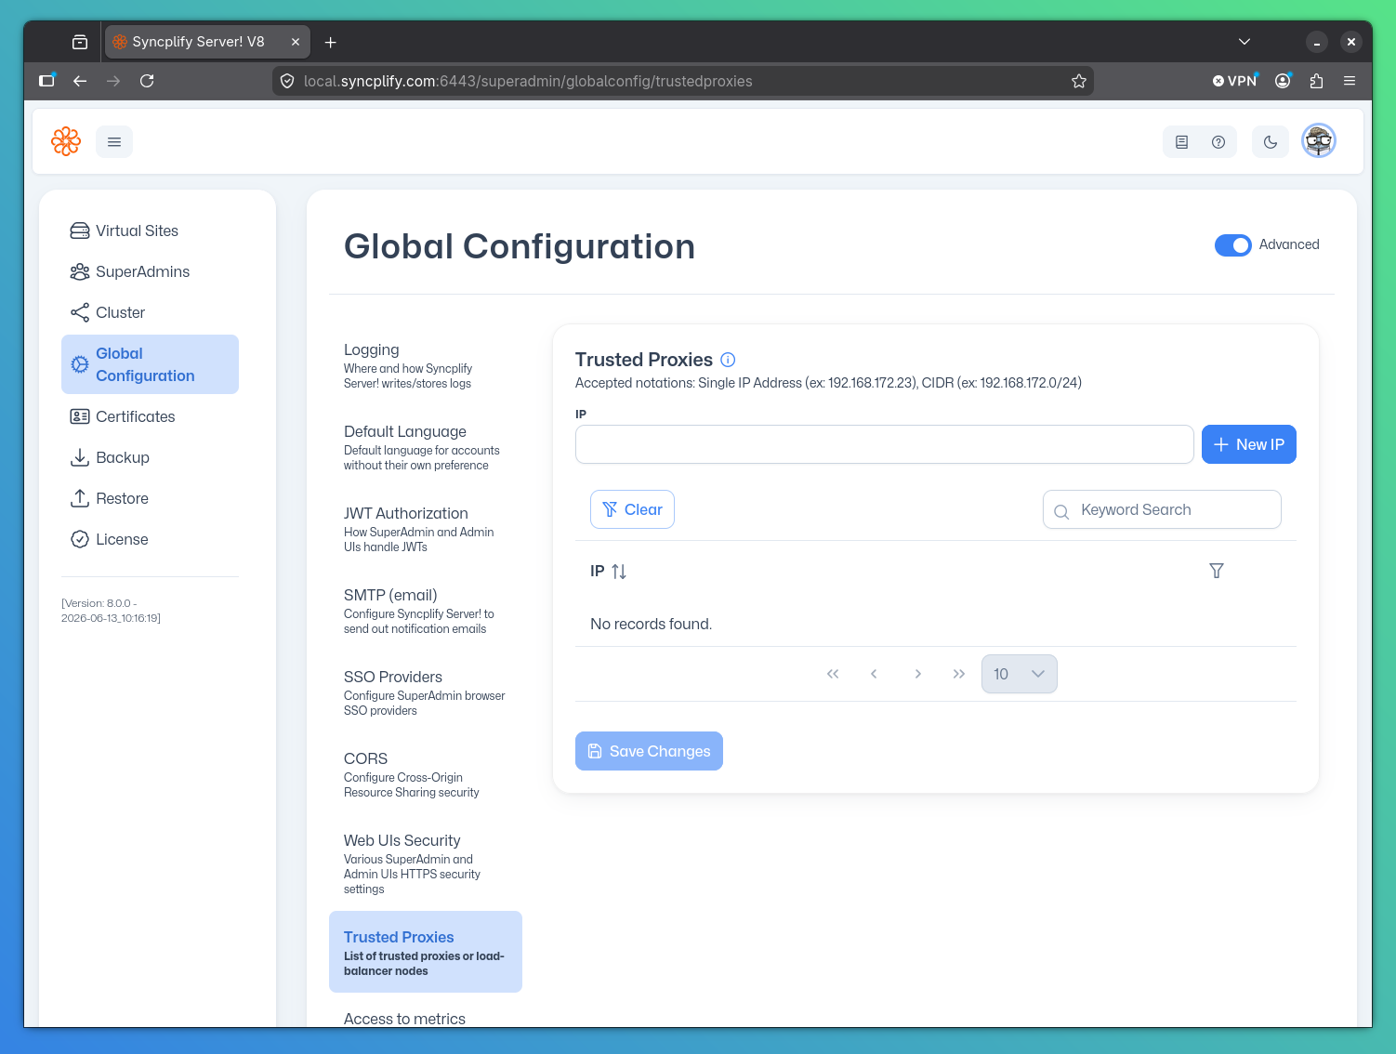
Task: Open the user avatar profile menu
Action: tap(1319, 141)
